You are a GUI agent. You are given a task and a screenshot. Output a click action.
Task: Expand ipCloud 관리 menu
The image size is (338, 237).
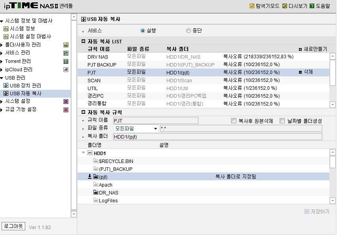(x=2, y=70)
